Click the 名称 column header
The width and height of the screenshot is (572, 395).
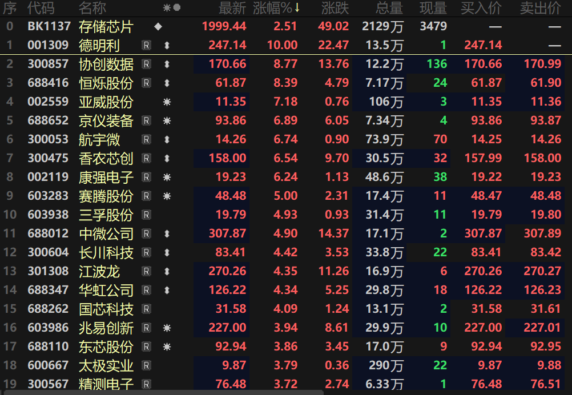(92, 8)
